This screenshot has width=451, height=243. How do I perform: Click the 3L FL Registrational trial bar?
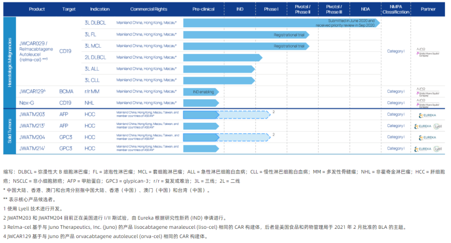point(246,35)
